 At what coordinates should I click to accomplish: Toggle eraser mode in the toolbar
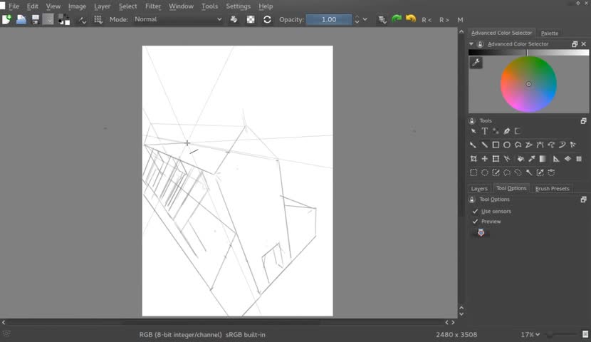234,20
